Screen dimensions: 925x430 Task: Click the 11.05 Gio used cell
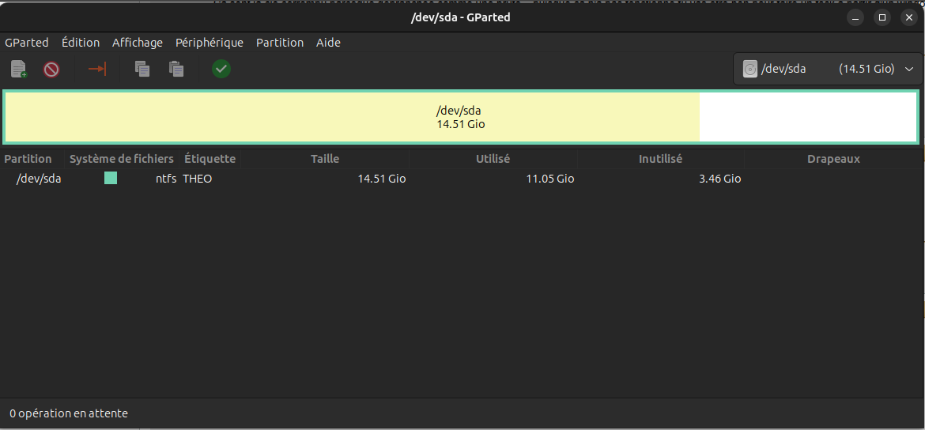549,179
